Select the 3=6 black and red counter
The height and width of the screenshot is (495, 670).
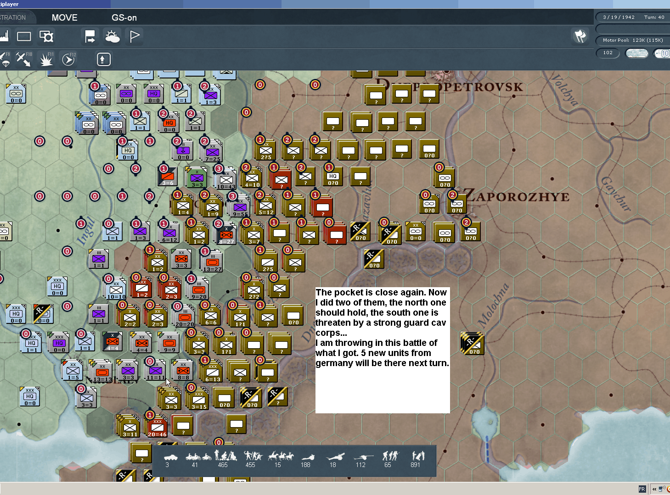tap(167, 176)
